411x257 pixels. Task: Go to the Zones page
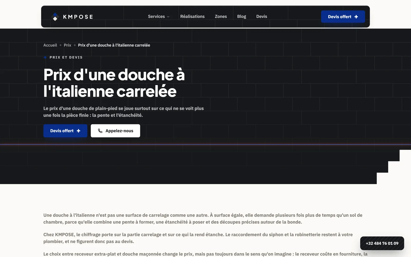pos(221,16)
